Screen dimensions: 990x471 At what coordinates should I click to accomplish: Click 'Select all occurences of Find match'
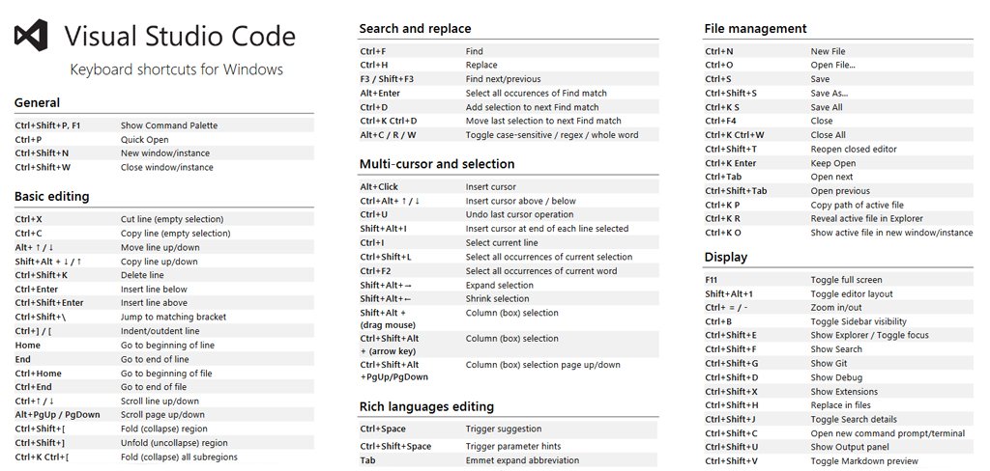pos(536,93)
